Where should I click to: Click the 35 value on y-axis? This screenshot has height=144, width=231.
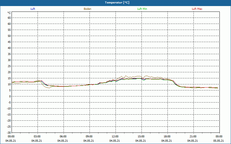point(9,54)
